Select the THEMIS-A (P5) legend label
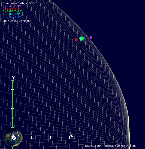This screenshot has height=149, width=145. (13, 6)
